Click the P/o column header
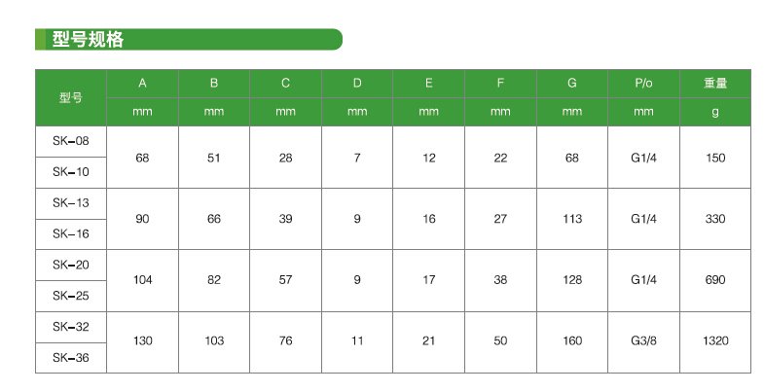 643,84
